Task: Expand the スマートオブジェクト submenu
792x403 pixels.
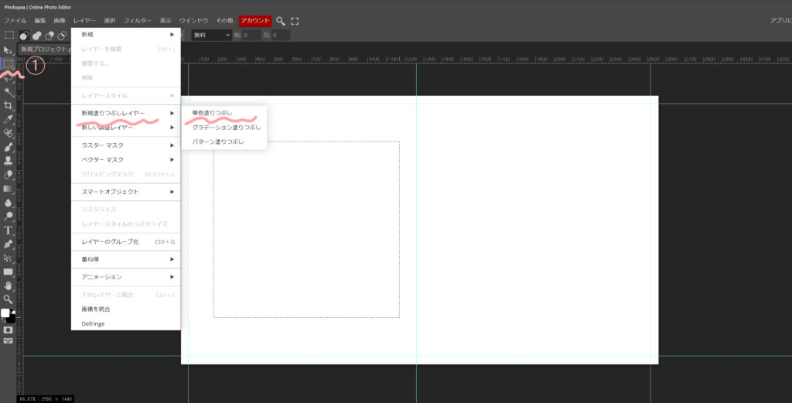Action: (x=125, y=191)
